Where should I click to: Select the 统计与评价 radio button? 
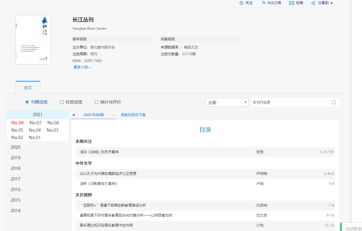click(96, 102)
